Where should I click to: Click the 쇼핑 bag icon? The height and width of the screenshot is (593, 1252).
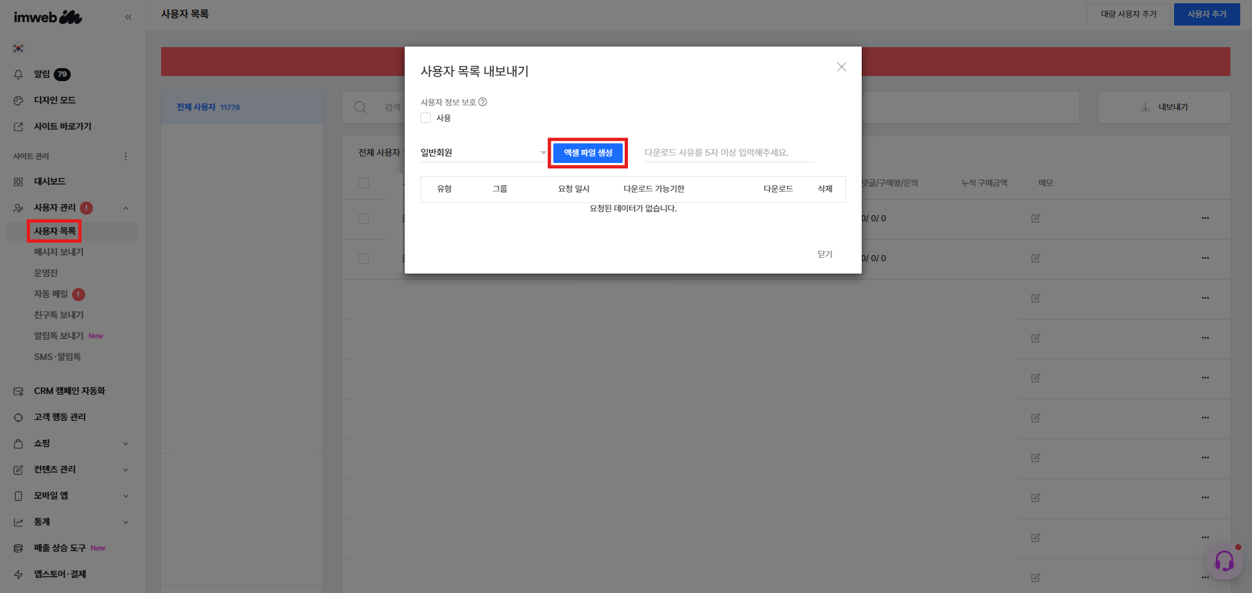point(18,444)
